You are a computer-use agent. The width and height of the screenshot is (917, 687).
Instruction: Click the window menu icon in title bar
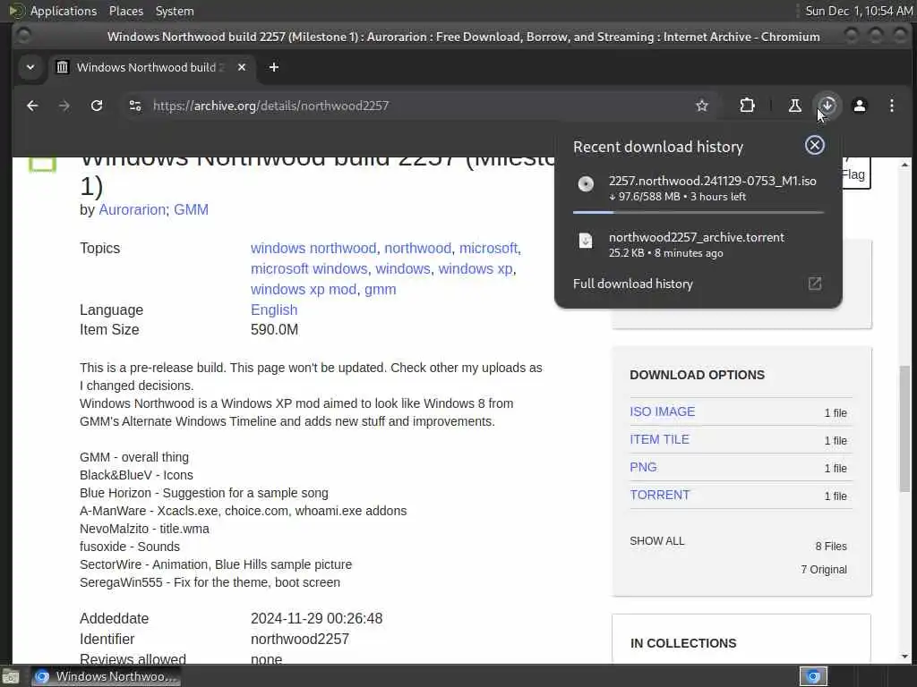point(24,36)
